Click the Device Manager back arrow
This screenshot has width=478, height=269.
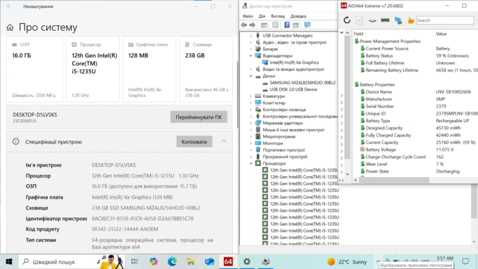(x=244, y=25)
